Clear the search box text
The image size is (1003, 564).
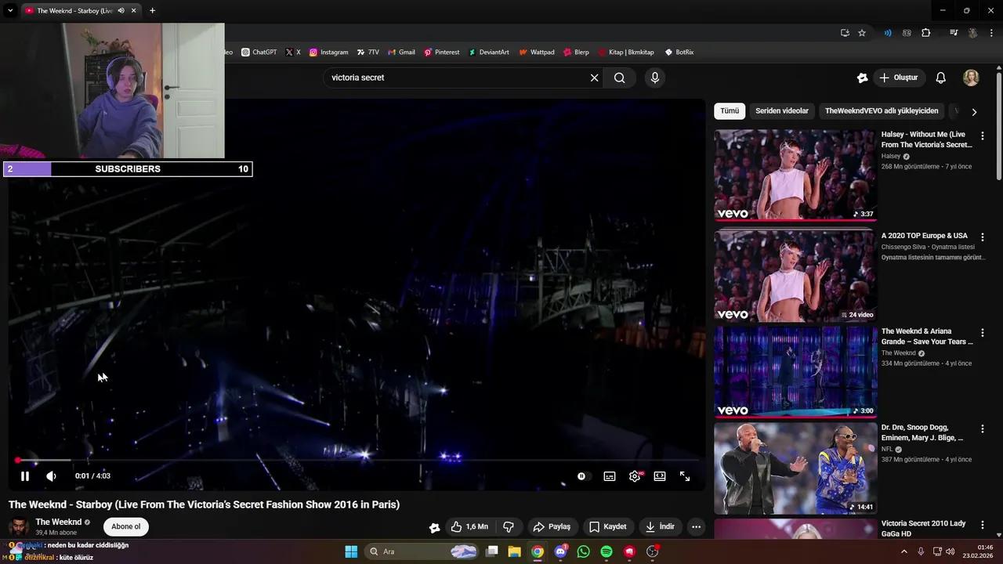594,78
